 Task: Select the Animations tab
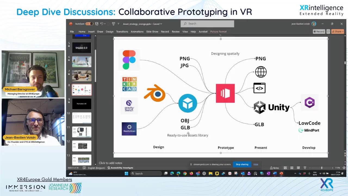click(x=137, y=32)
